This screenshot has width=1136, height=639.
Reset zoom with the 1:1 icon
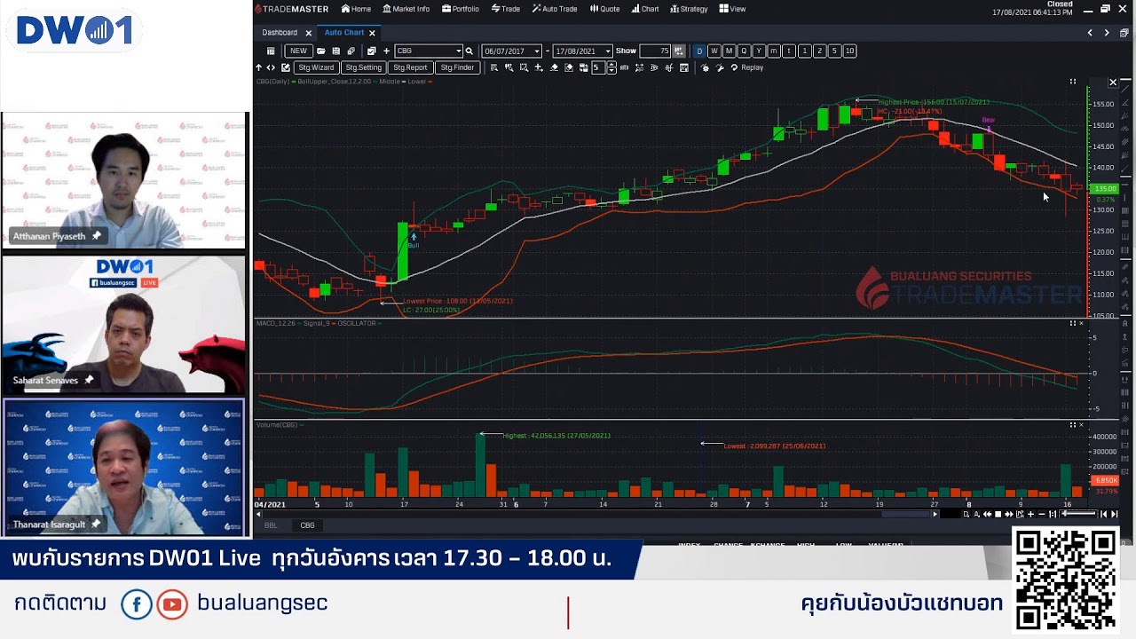coord(1053,514)
